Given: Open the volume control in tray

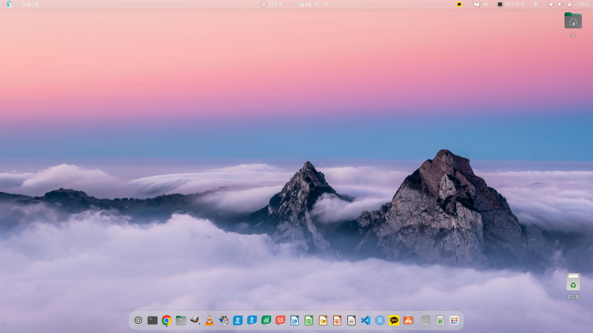Looking at the screenshot, I should tap(560, 4).
